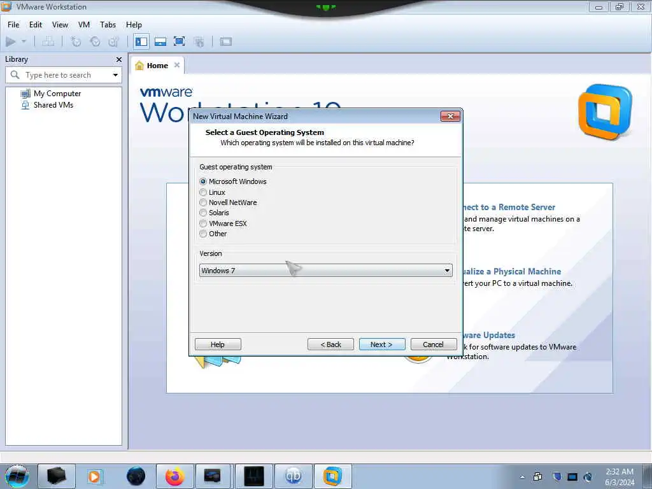Click the Connect to a Remote Server link
Viewport: 652px width, 489px height.
509,207
